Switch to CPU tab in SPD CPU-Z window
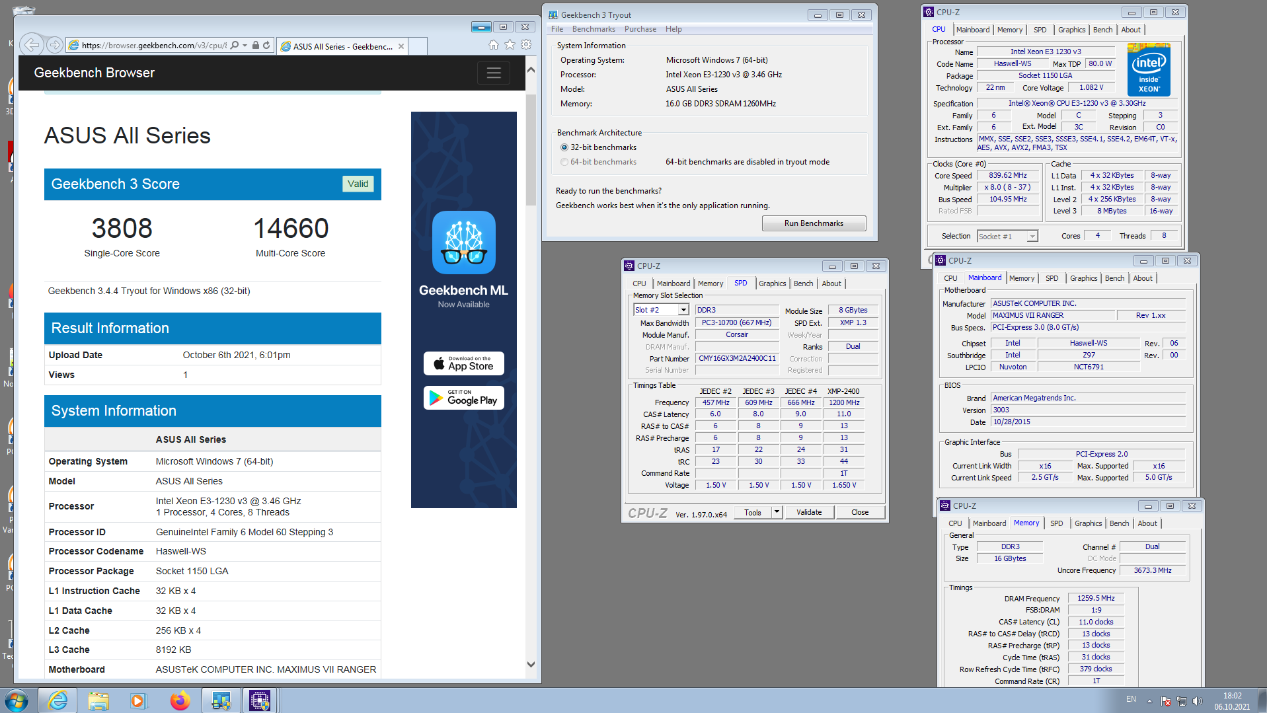Viewport: 1267px width, 713px height. point(639,283)
